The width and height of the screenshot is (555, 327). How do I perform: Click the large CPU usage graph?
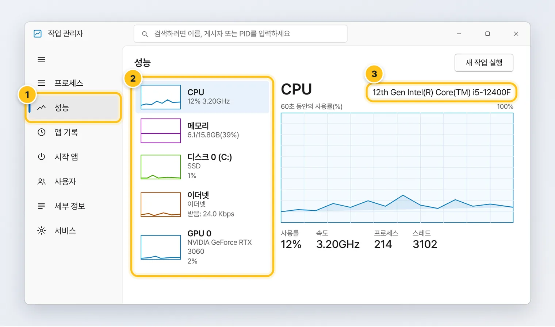tap(397, 168)
